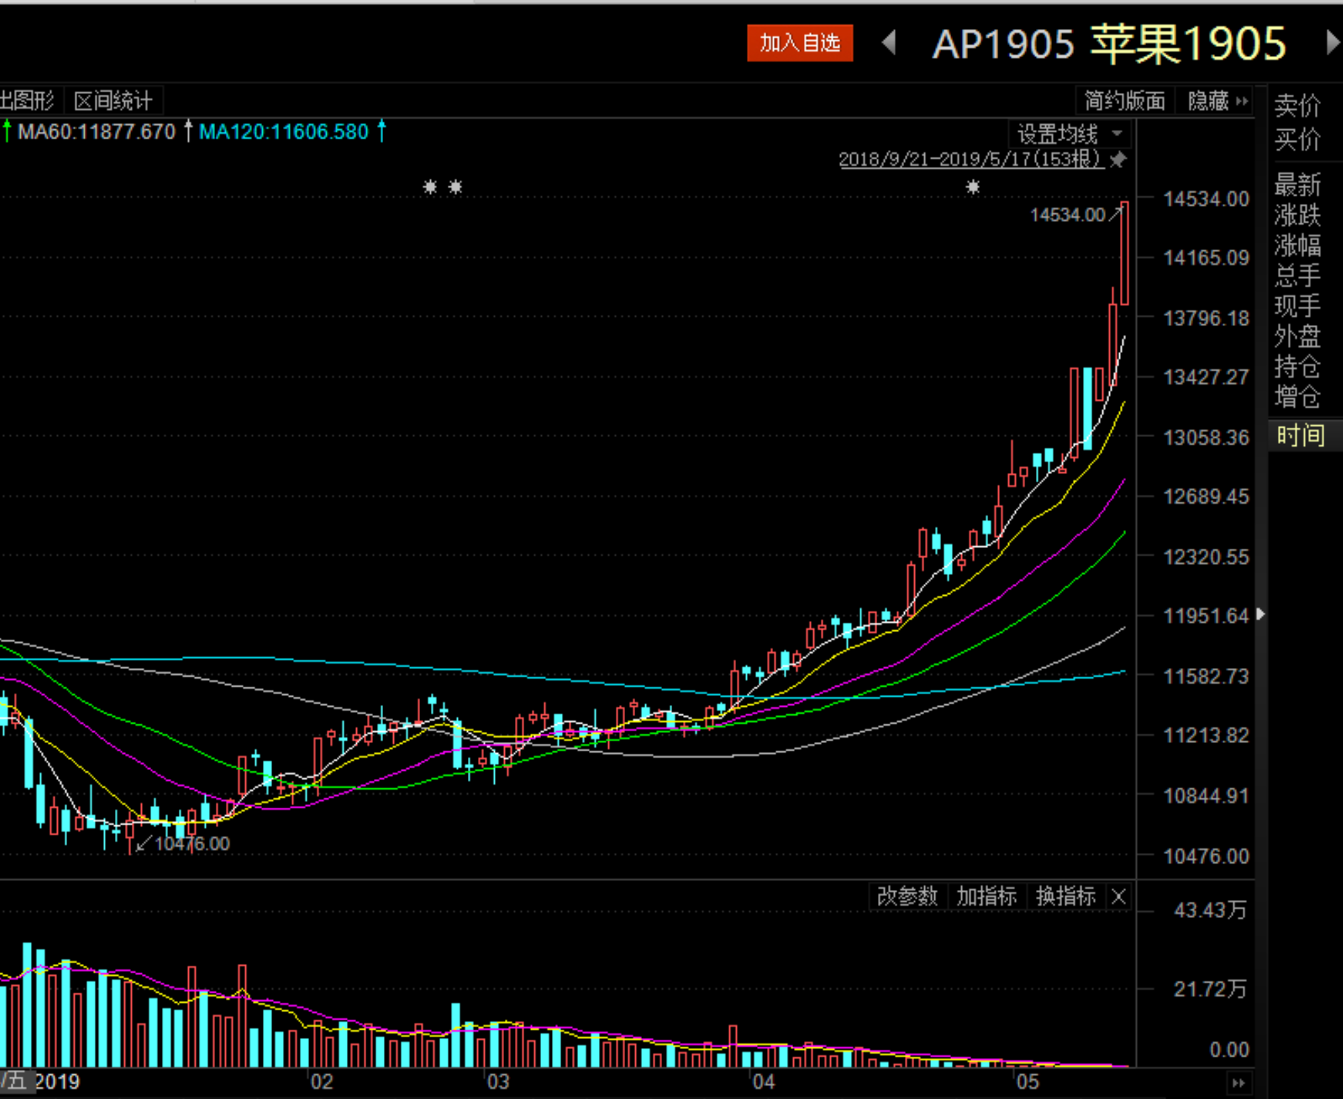The image size is (1343, 1099).
Task: Select the 时间 tab in side panel
Action: click(1301, 435)
